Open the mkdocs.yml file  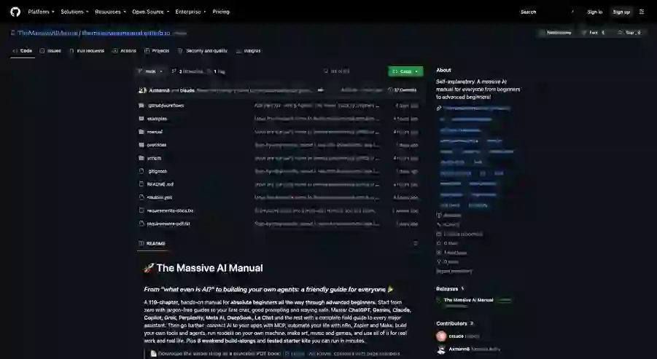coord(160,197)
